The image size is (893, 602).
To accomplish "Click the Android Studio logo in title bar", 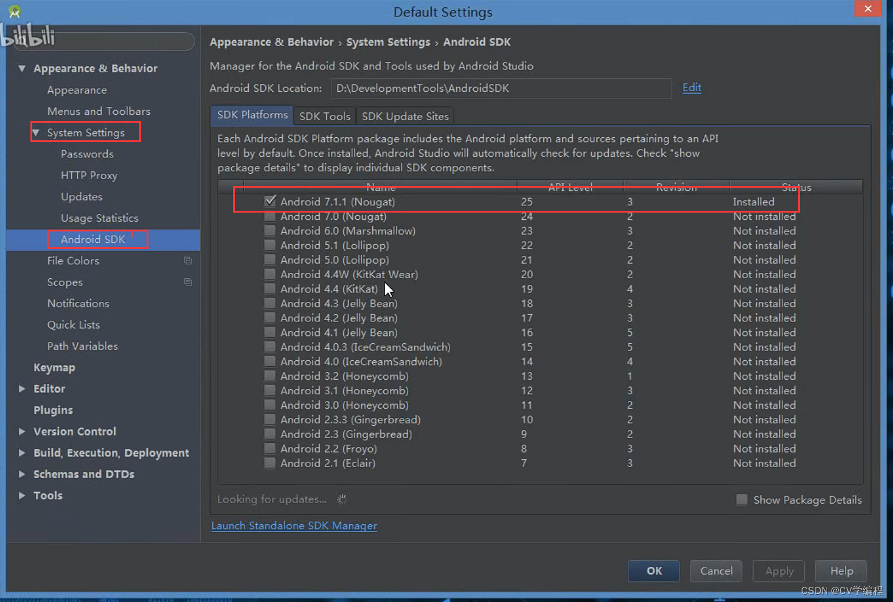I will tap(15, 12).
